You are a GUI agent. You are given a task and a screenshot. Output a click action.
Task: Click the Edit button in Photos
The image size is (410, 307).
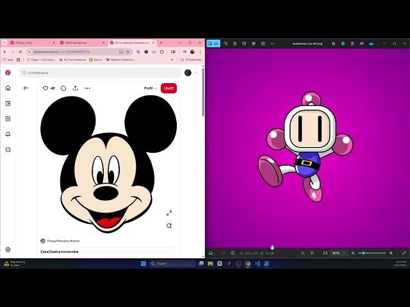tap(213, 43)
